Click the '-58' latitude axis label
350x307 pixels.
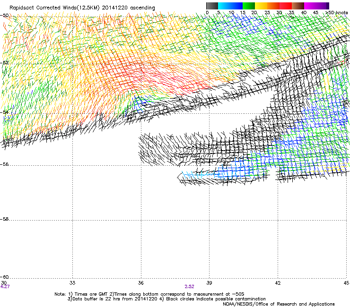4,219
